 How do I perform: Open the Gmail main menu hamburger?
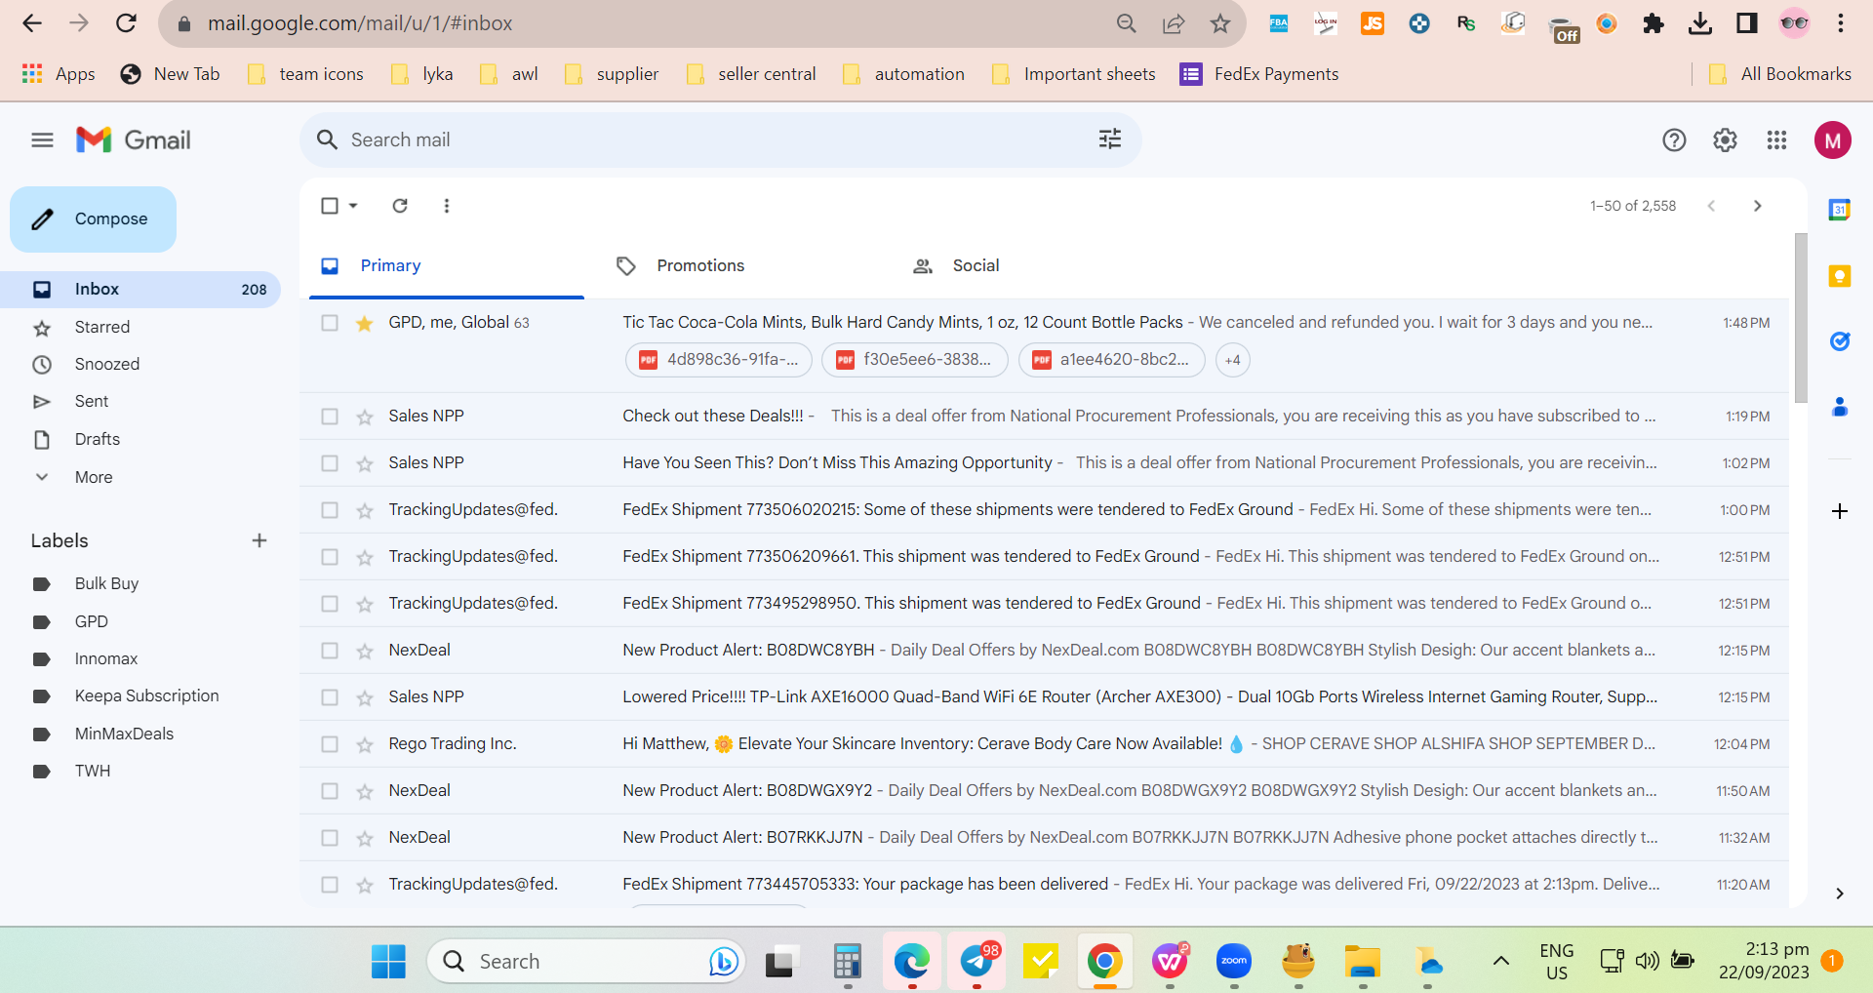pyautogui.click(x=42, y=140)
